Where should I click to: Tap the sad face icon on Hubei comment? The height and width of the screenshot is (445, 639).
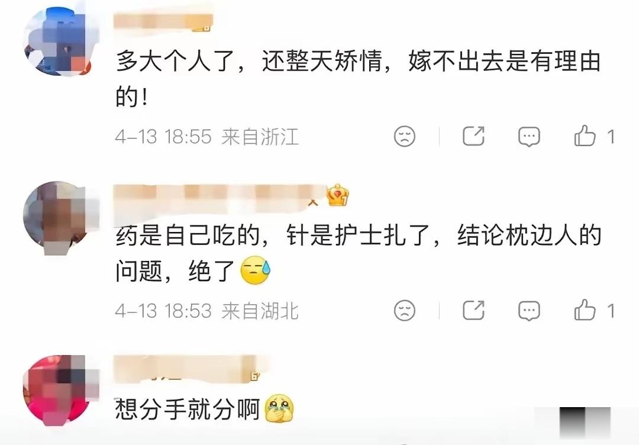click(404, 311)
